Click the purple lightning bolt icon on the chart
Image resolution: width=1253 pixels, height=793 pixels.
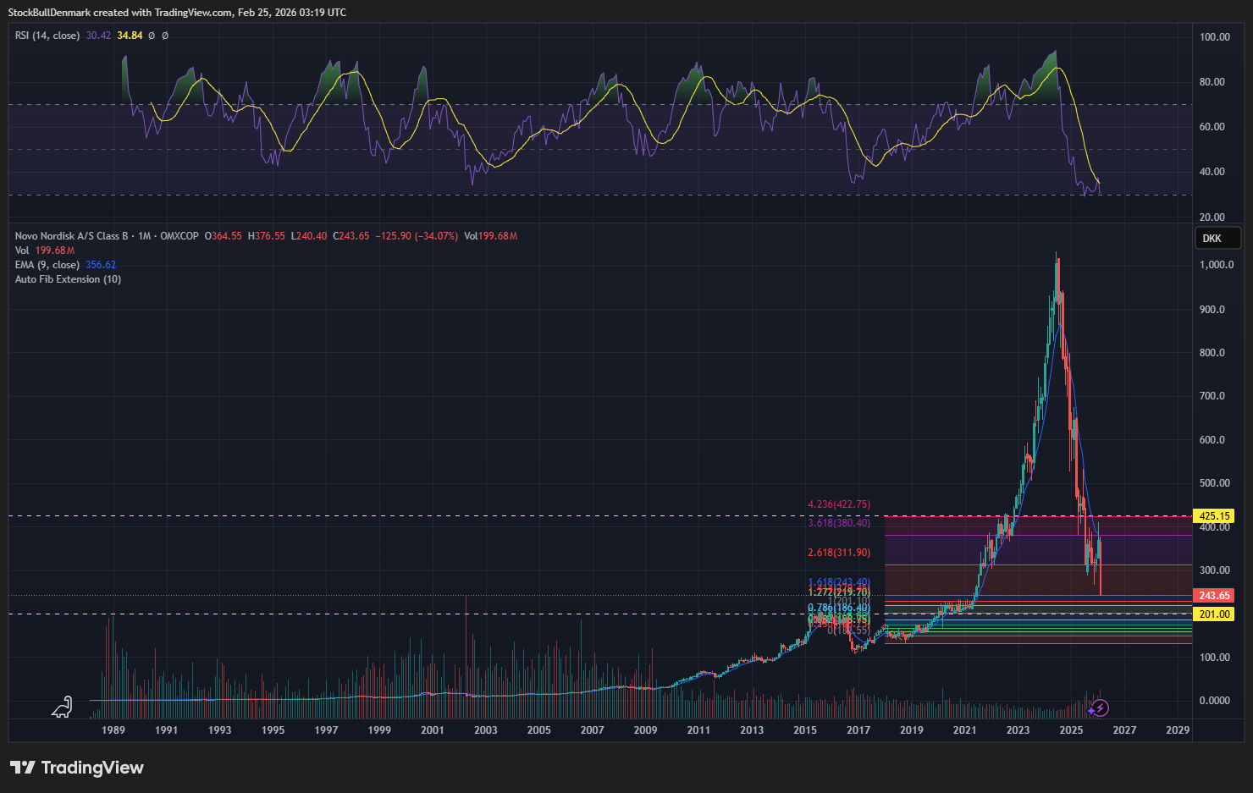(x=1100, y=708)
